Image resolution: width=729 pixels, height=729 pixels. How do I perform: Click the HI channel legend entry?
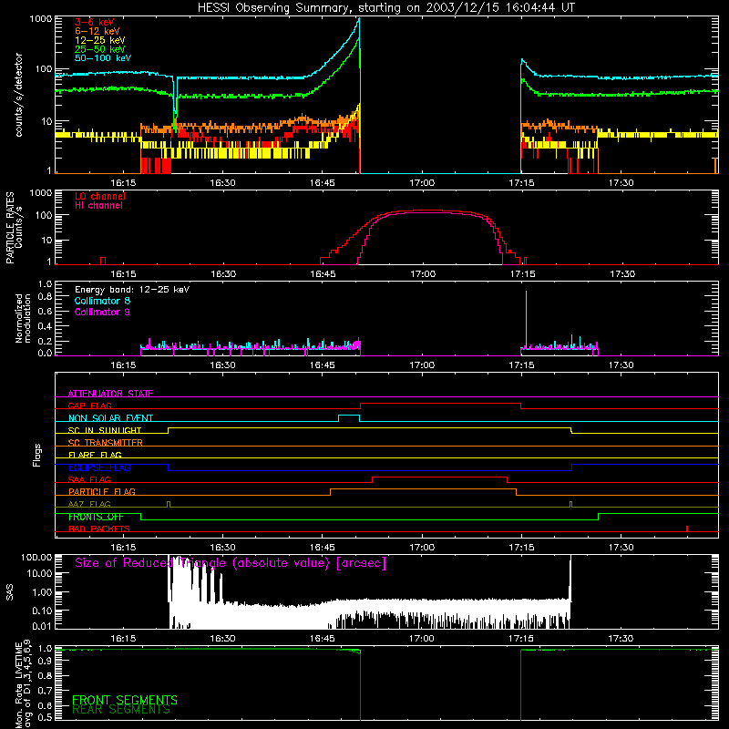(98, 206)
